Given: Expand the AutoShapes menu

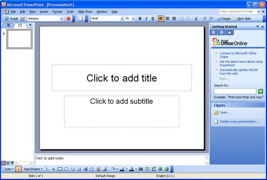Looking at the screenshot, I should pyautogui.click(x=33, y=169).
